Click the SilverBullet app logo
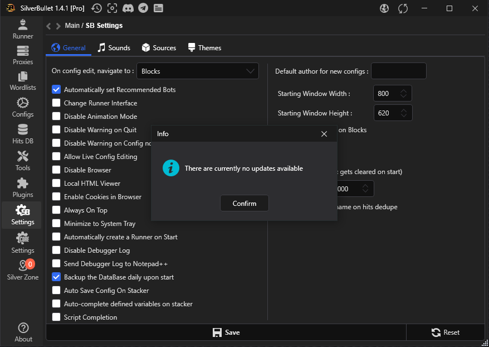 pos(11,8)
